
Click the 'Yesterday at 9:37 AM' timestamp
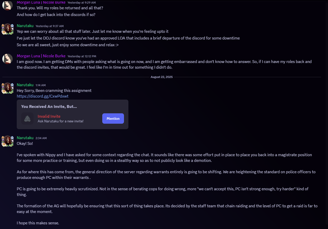tap(50, 26)
